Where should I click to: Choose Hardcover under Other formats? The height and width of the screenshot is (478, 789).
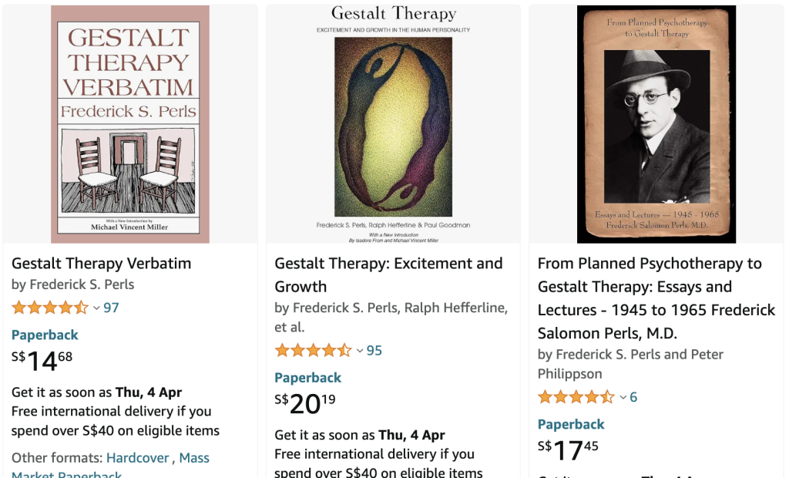point(137,458)
